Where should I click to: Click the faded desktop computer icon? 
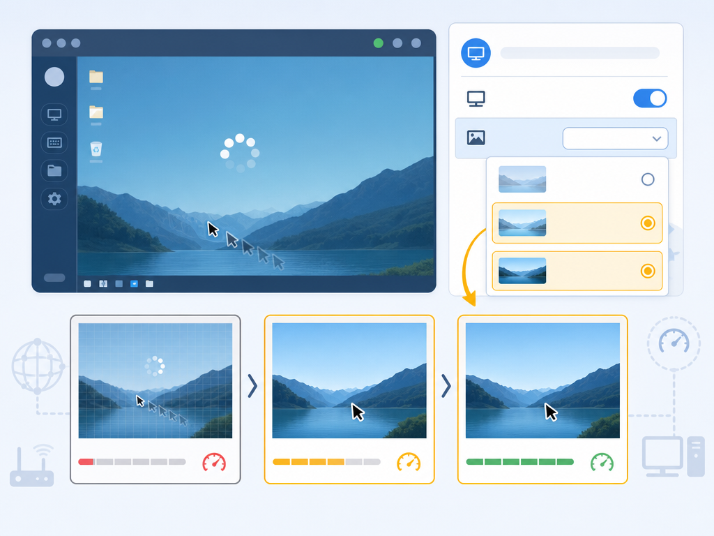tap(673, 456)
